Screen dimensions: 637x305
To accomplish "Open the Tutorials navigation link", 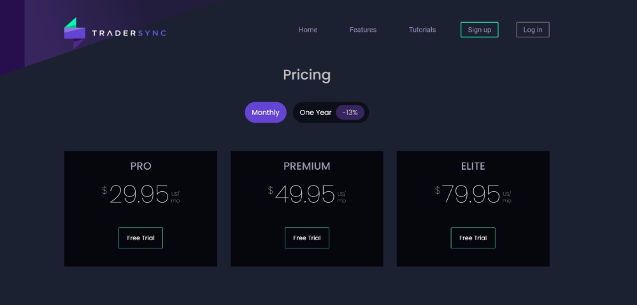I will (422, 30).
